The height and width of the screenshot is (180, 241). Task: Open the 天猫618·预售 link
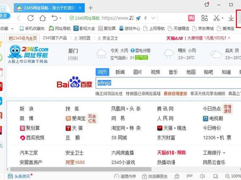[171, 153]
